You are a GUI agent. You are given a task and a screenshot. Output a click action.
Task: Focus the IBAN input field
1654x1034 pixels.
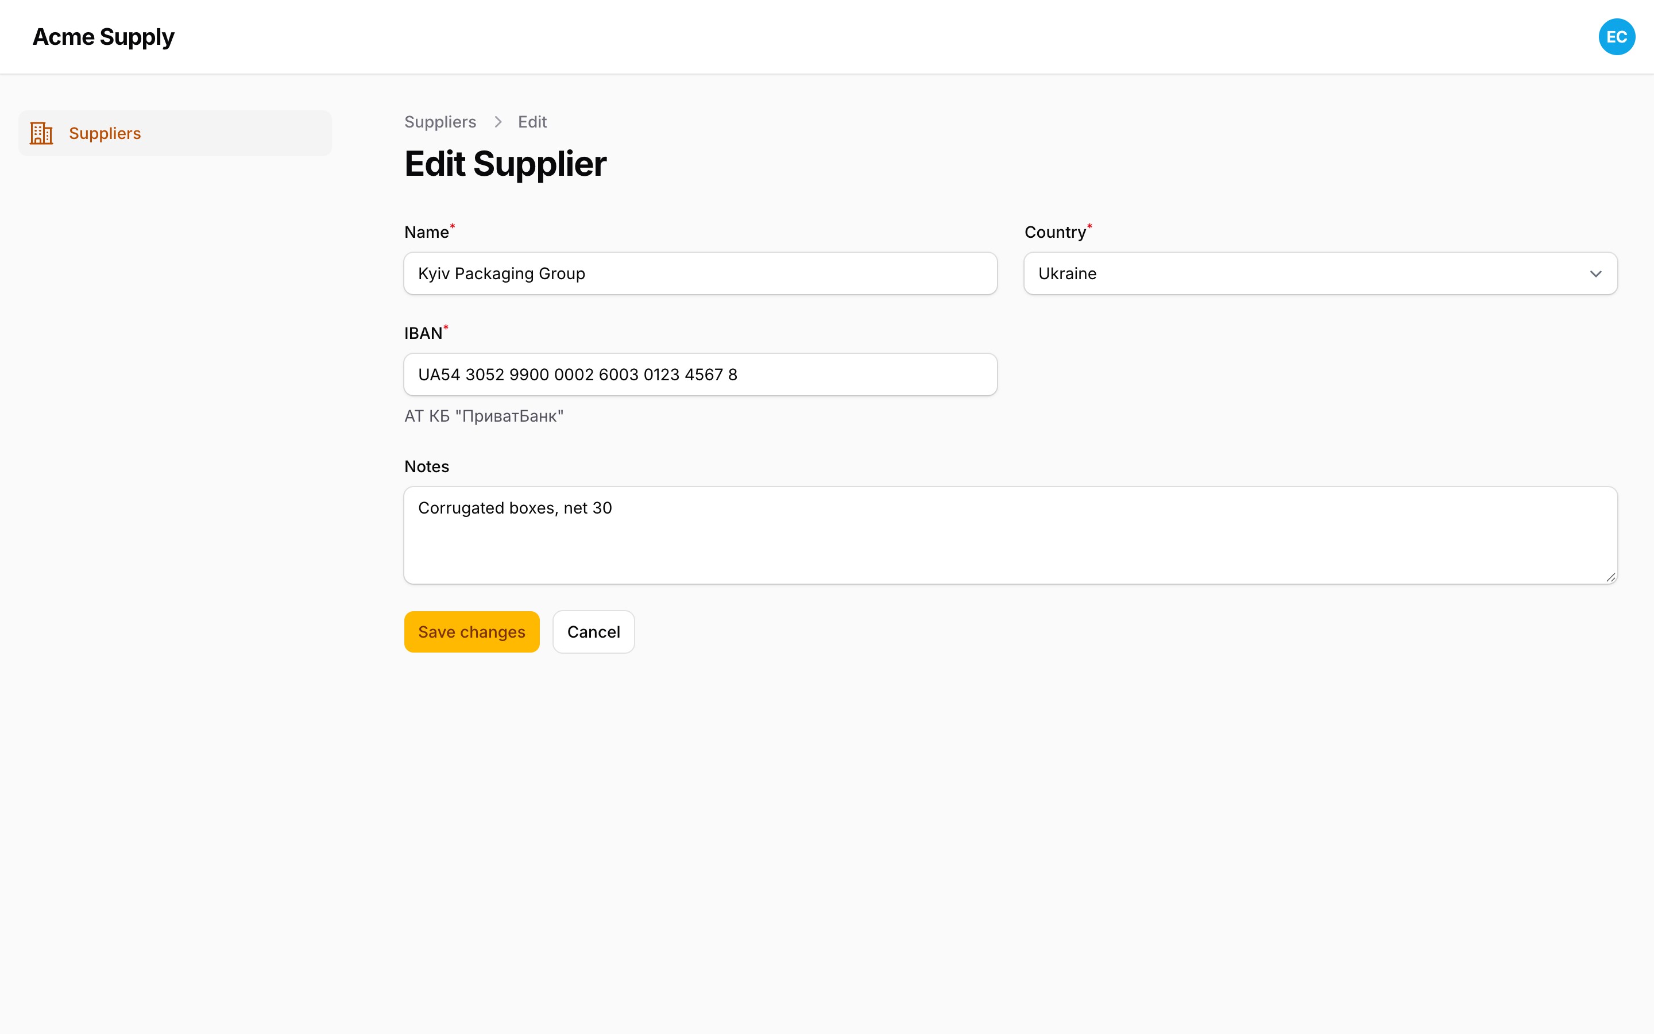700,375
